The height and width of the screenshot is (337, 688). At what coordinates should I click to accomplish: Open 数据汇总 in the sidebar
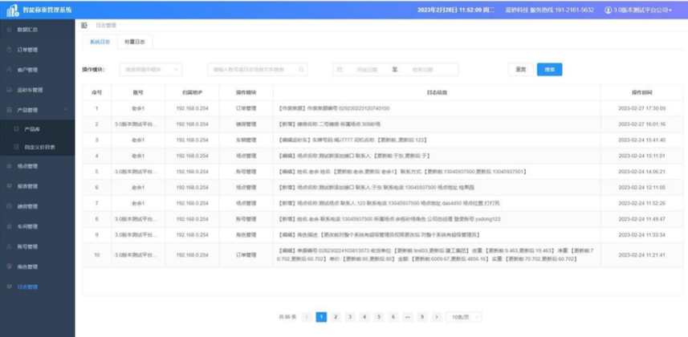(x=27, y=30)
